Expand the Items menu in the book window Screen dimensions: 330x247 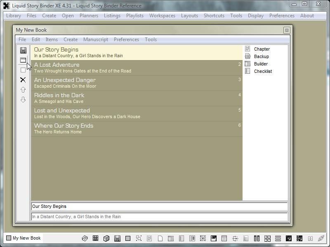52,40
